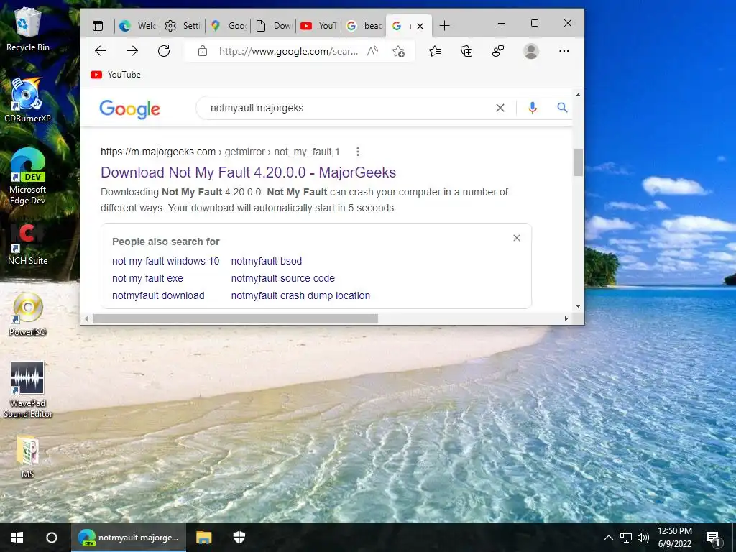Select WavePad Sound Editor desktop icon

(x=28, y=390)
